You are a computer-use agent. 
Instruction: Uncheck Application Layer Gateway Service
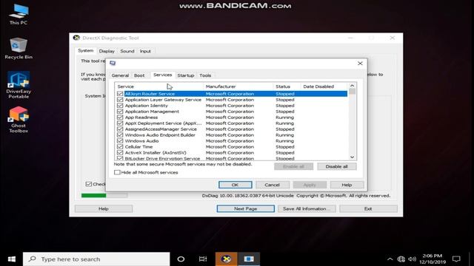120,100
